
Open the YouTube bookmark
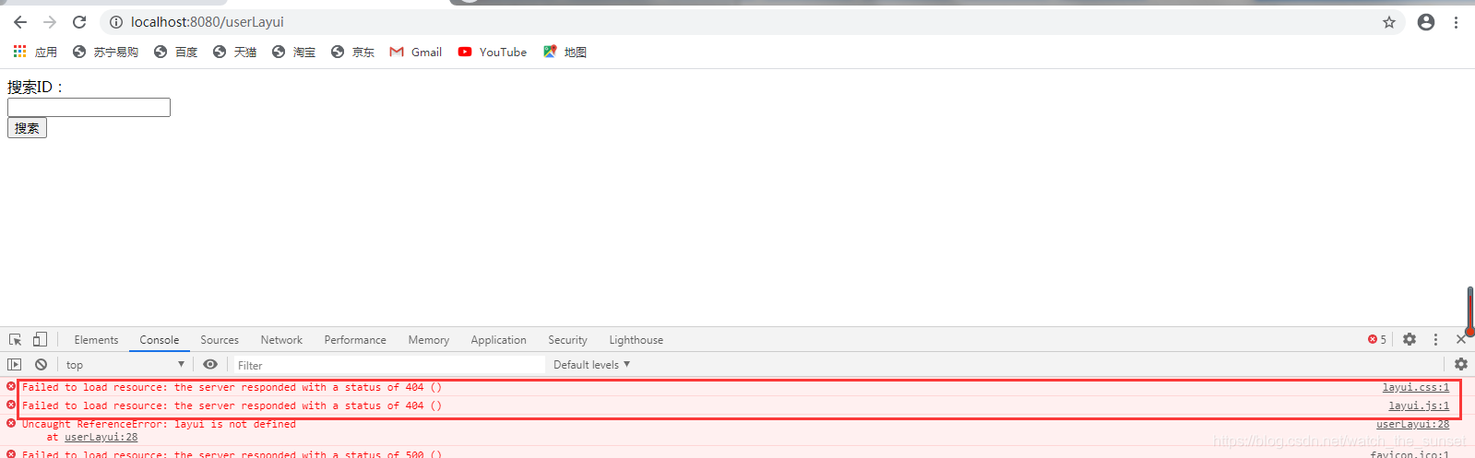[x=493, y=52]
